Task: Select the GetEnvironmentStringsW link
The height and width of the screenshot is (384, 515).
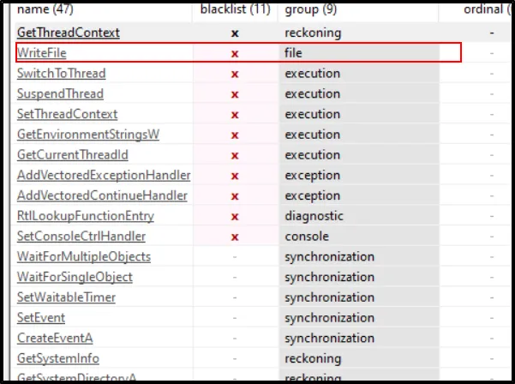Action: click(88, 135)
